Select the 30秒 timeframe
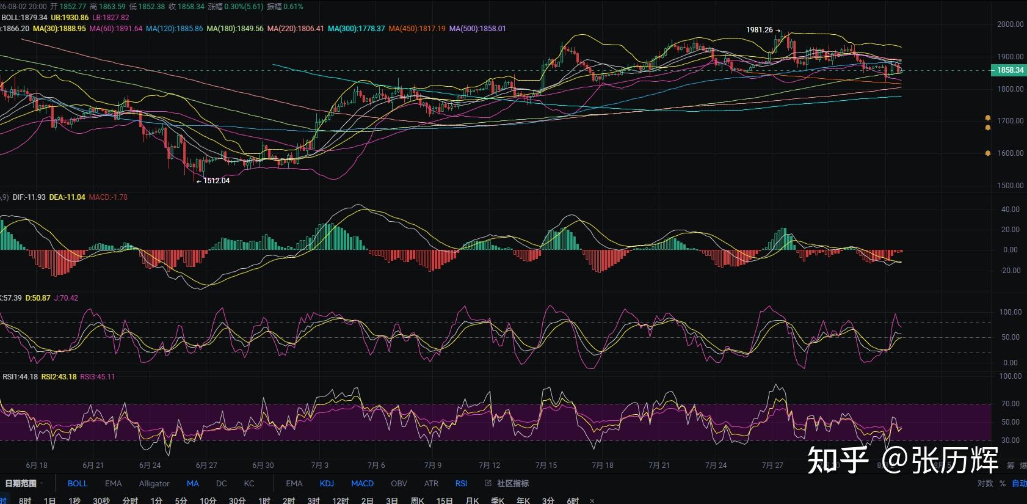 [101, 500]
